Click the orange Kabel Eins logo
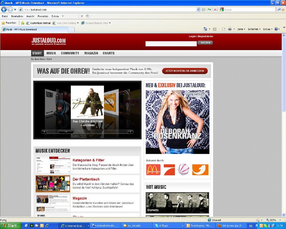The image size is (286, 229). click(200, 169)
